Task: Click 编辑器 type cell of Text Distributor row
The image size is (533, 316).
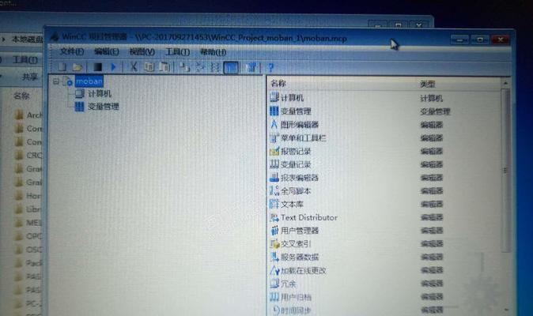Action: pos(432,217)
